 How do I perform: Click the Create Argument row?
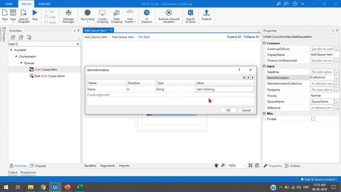click(x=170, y=95)
